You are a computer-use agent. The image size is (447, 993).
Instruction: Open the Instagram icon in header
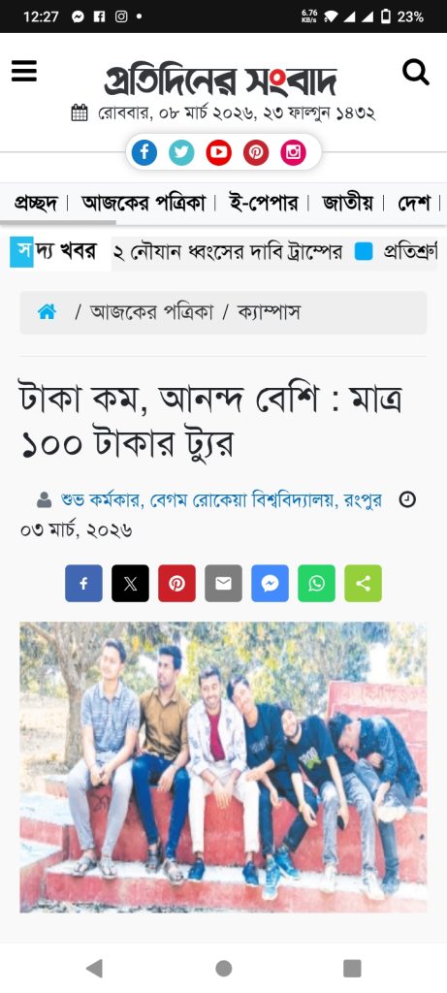tap(293, 152)
